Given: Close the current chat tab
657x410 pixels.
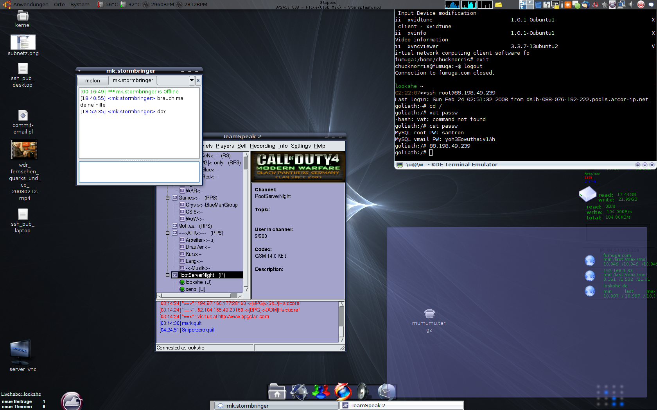Looking at the screenshot, I should [198, 80].
